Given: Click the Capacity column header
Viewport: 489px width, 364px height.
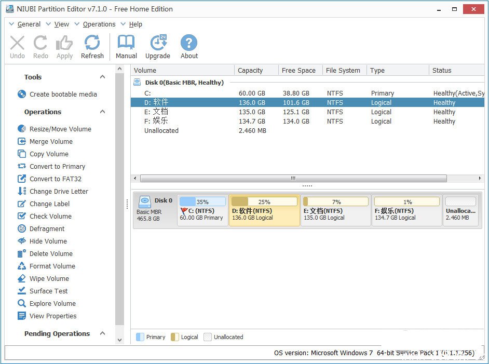Looking at the screenshot, I should [x=250, y=71].
